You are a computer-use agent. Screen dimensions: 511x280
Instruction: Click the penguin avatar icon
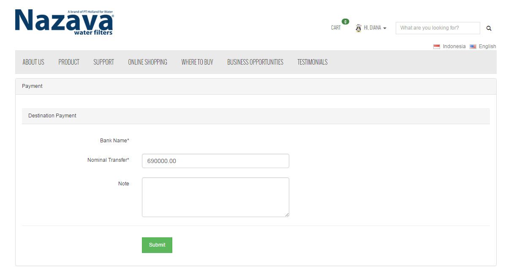pos(359,28)
